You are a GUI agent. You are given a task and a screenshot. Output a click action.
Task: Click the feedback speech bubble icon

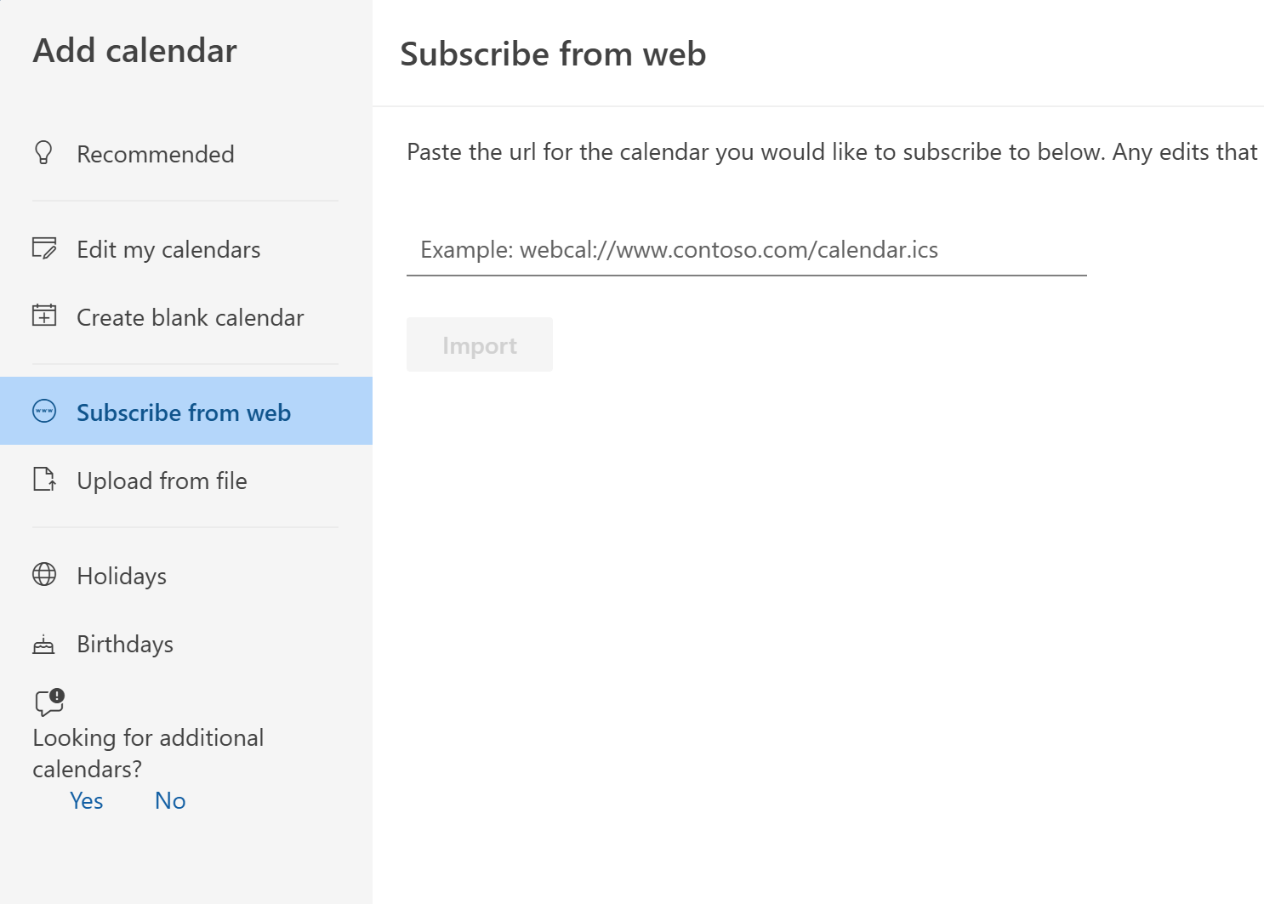point(49,702)
